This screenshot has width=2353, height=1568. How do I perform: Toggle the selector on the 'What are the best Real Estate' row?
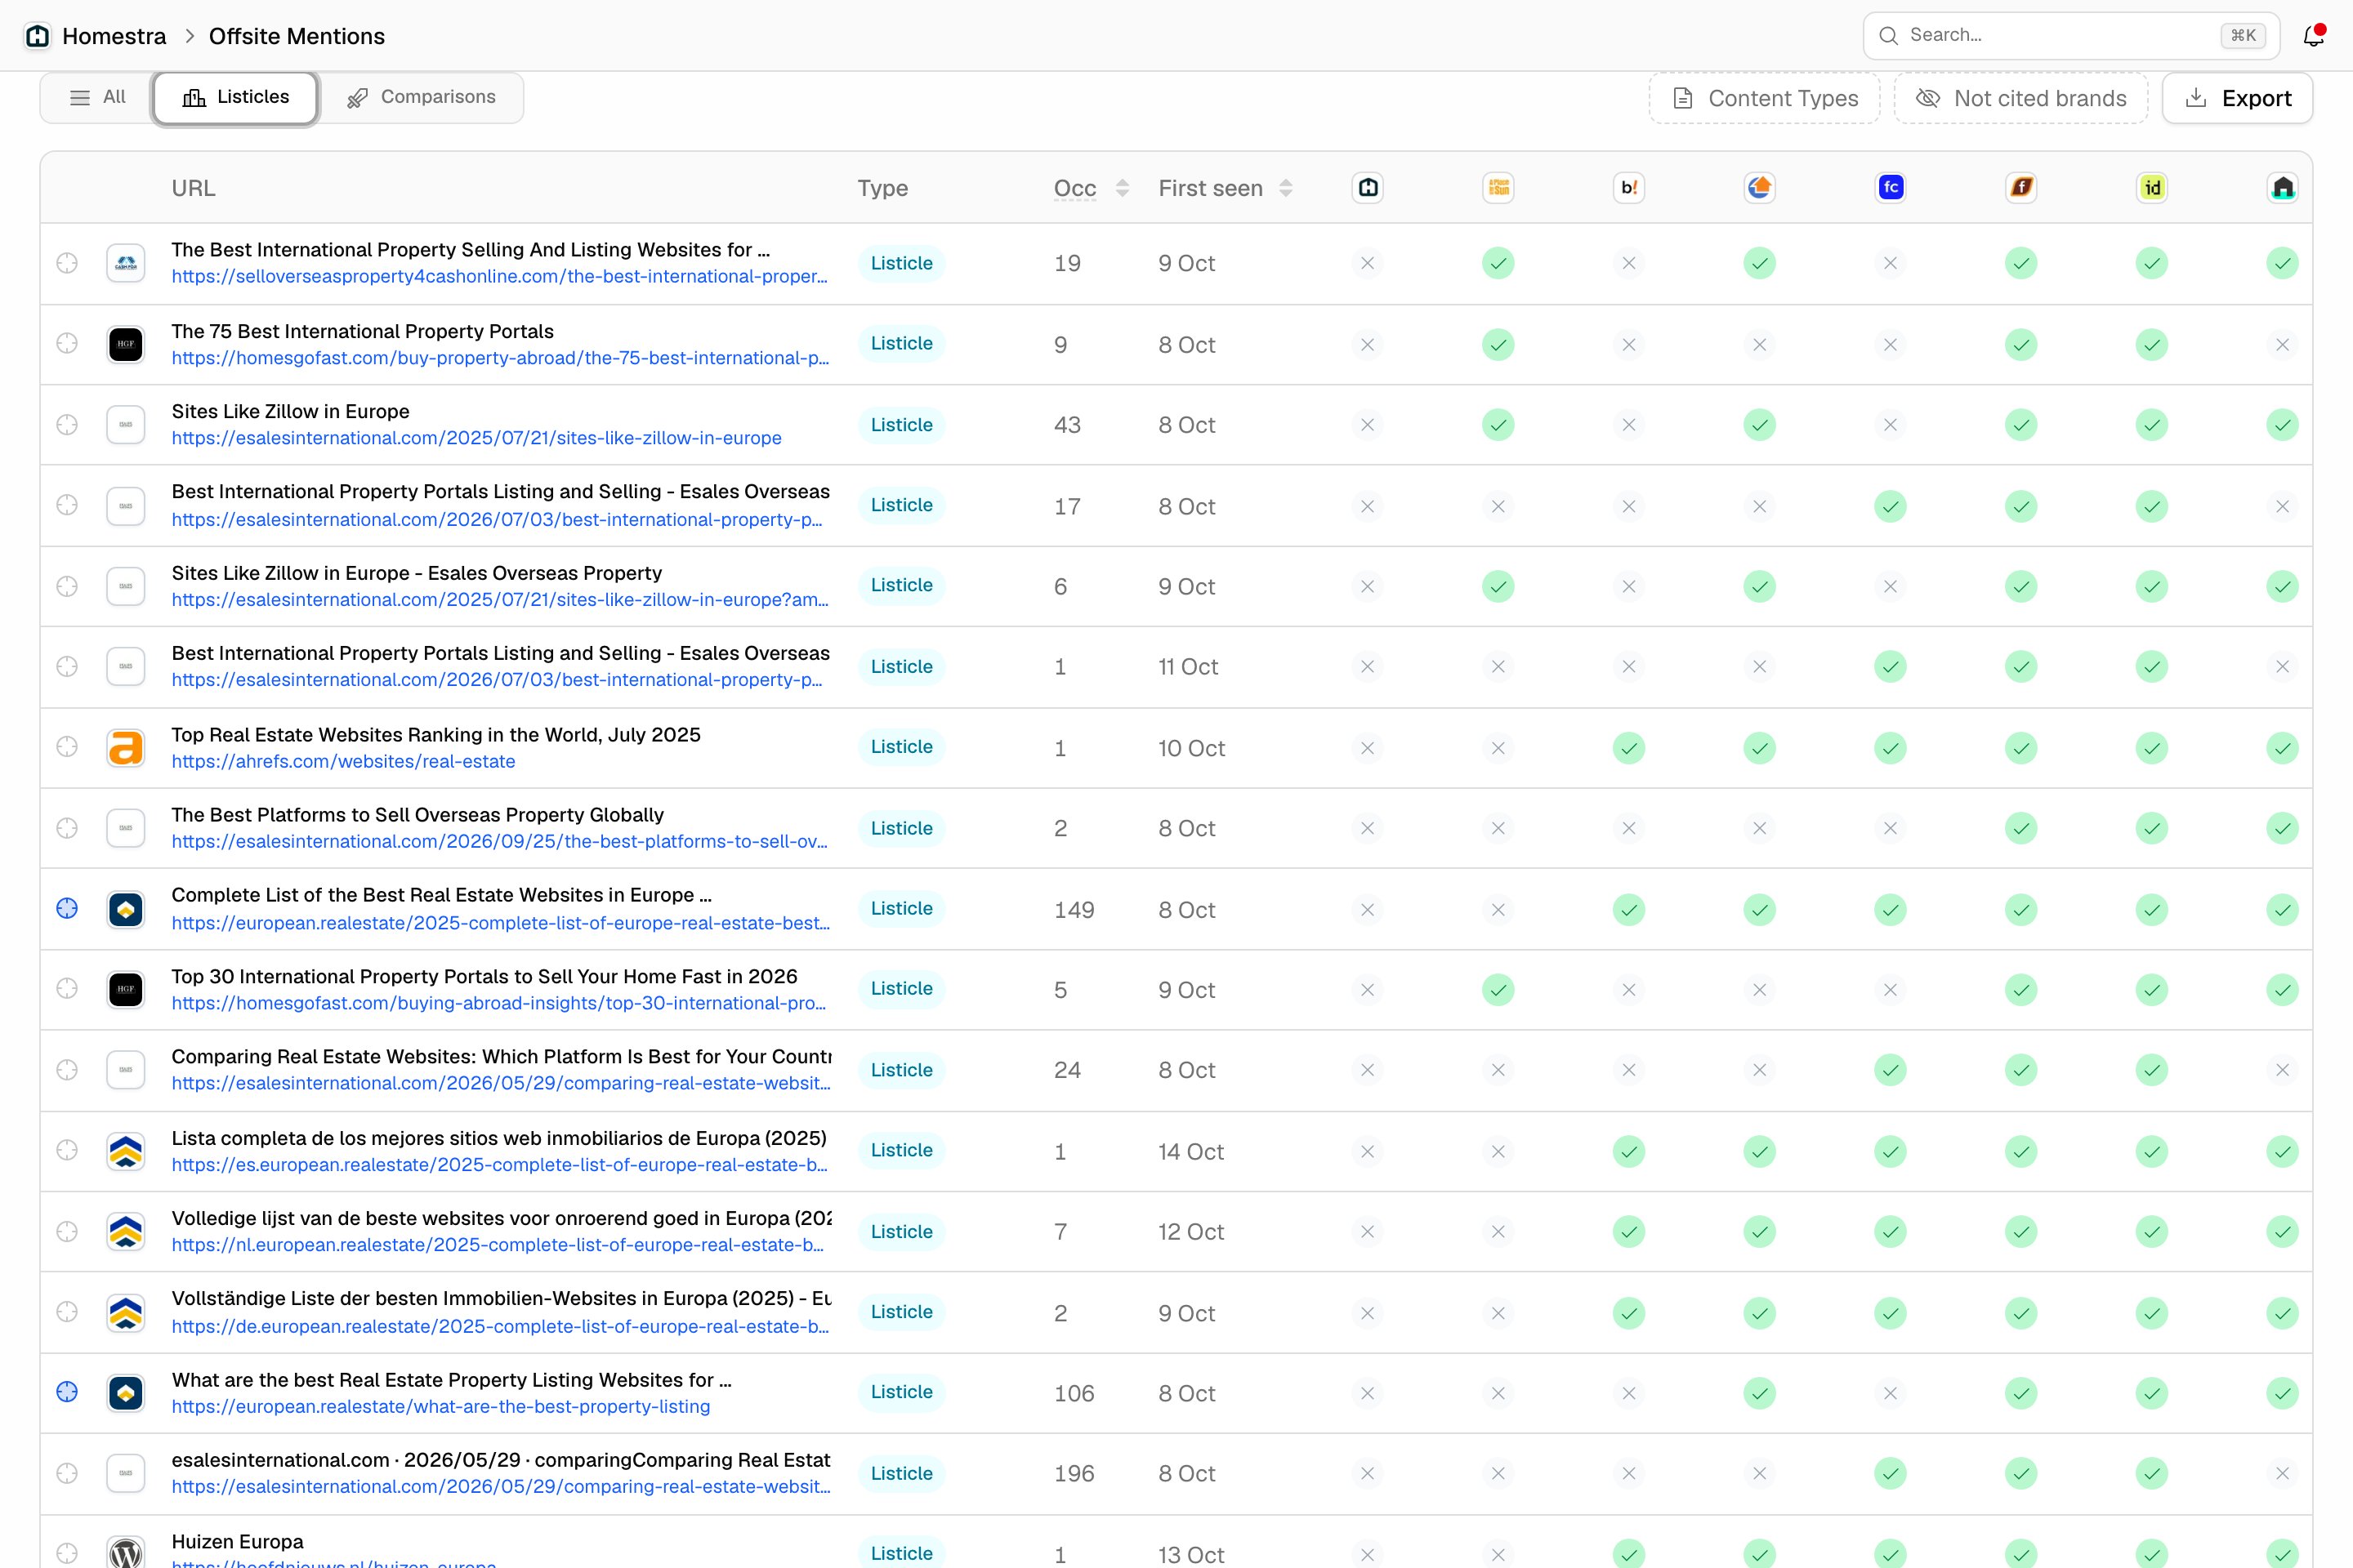click(67, 1392)
